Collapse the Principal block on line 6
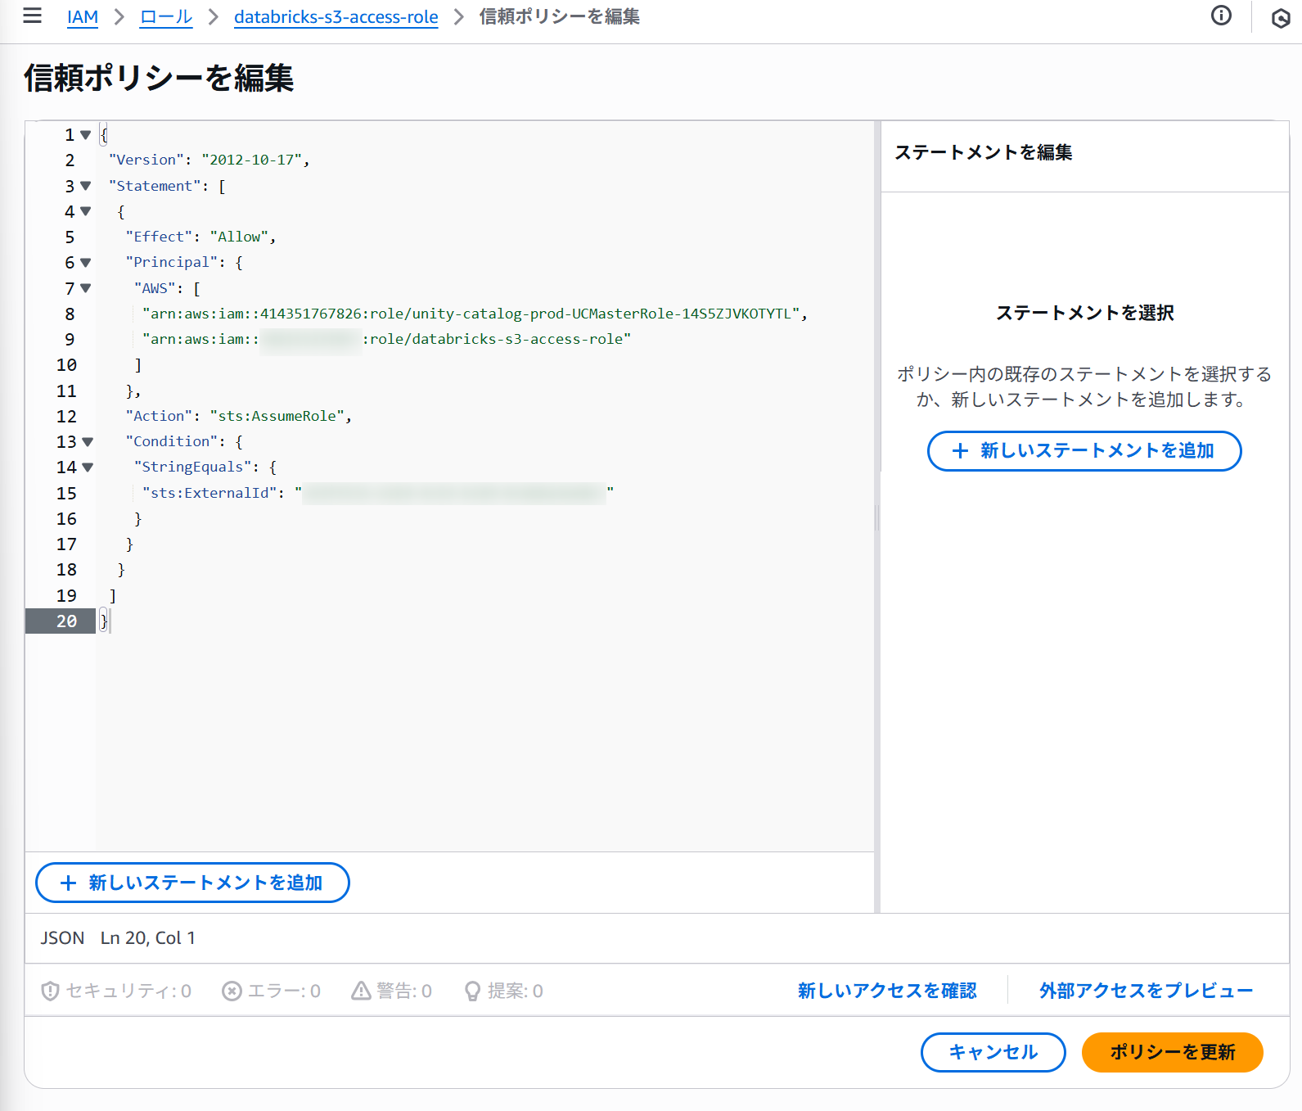 [x=86, y=263]
